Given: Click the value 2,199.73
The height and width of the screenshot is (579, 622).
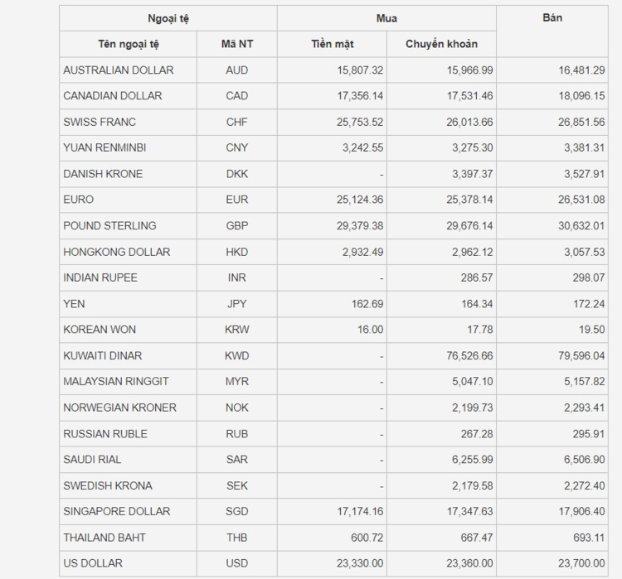Looking at the screenshot, I should point(473,408).
